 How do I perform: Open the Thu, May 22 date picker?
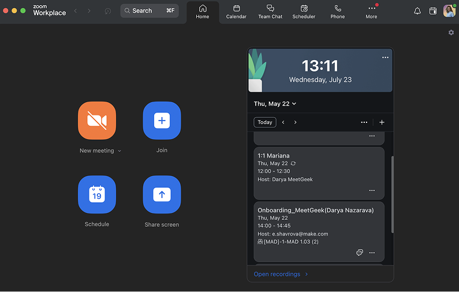275,104
